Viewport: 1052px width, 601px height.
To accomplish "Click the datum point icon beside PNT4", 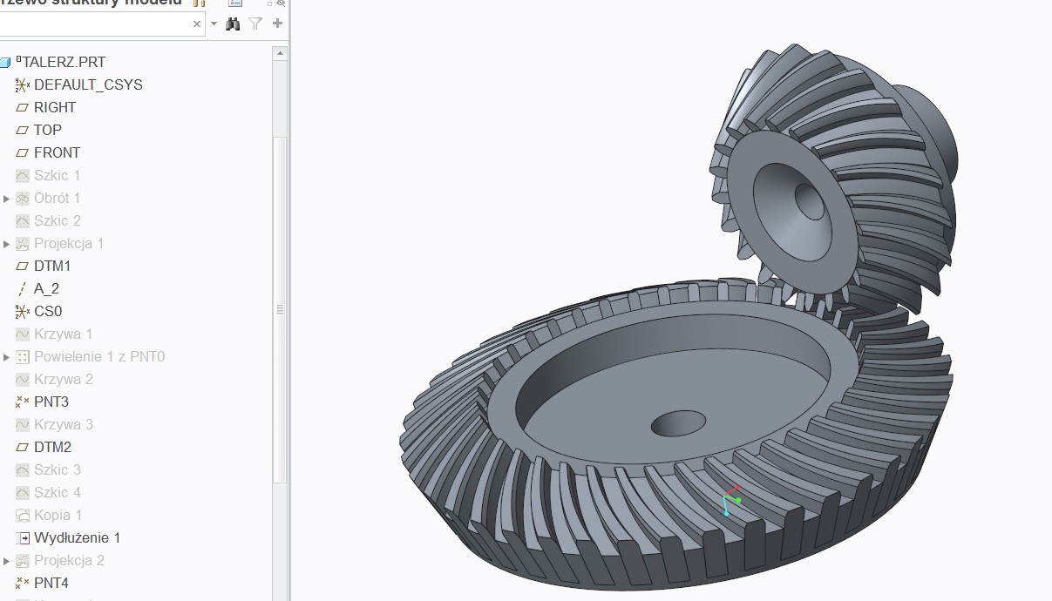I will click(x=23, y=584).
